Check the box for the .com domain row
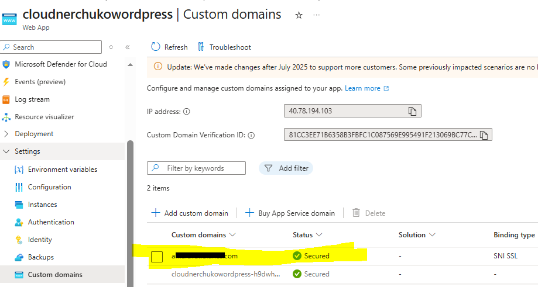538x287 pixels. [x=157, y=257]
